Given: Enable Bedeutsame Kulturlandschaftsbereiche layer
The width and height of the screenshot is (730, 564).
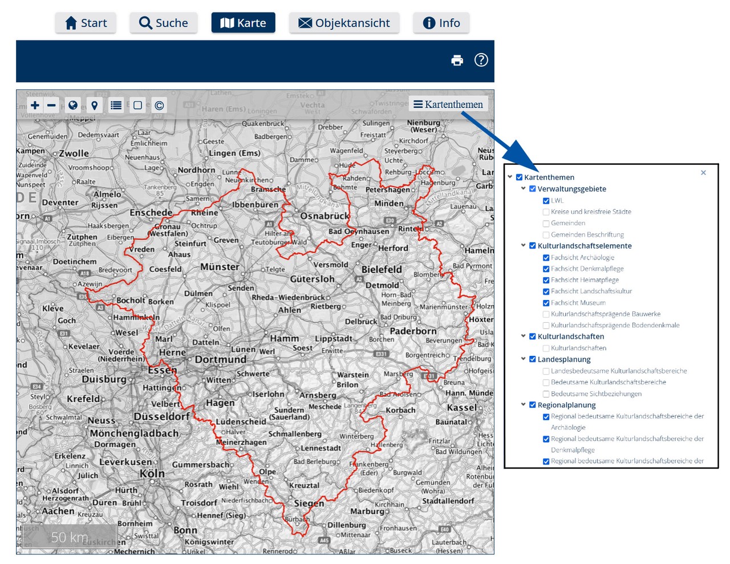Looking at the screenshot, I should tap(546, 383).
